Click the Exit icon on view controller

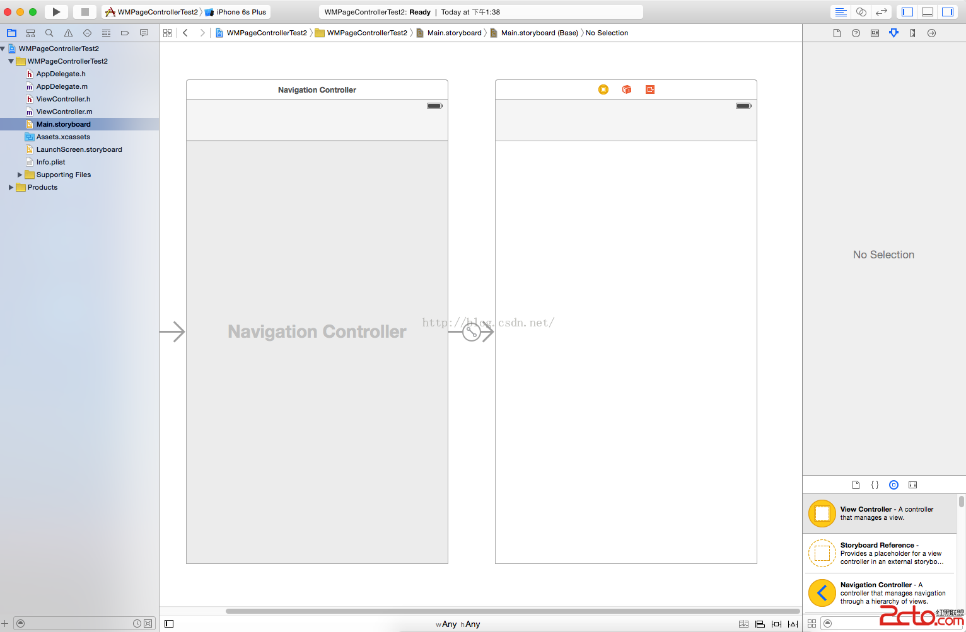pyautogui.click(x=650, y=89)
